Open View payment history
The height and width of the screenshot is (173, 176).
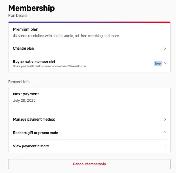click(x=31, y=146)
